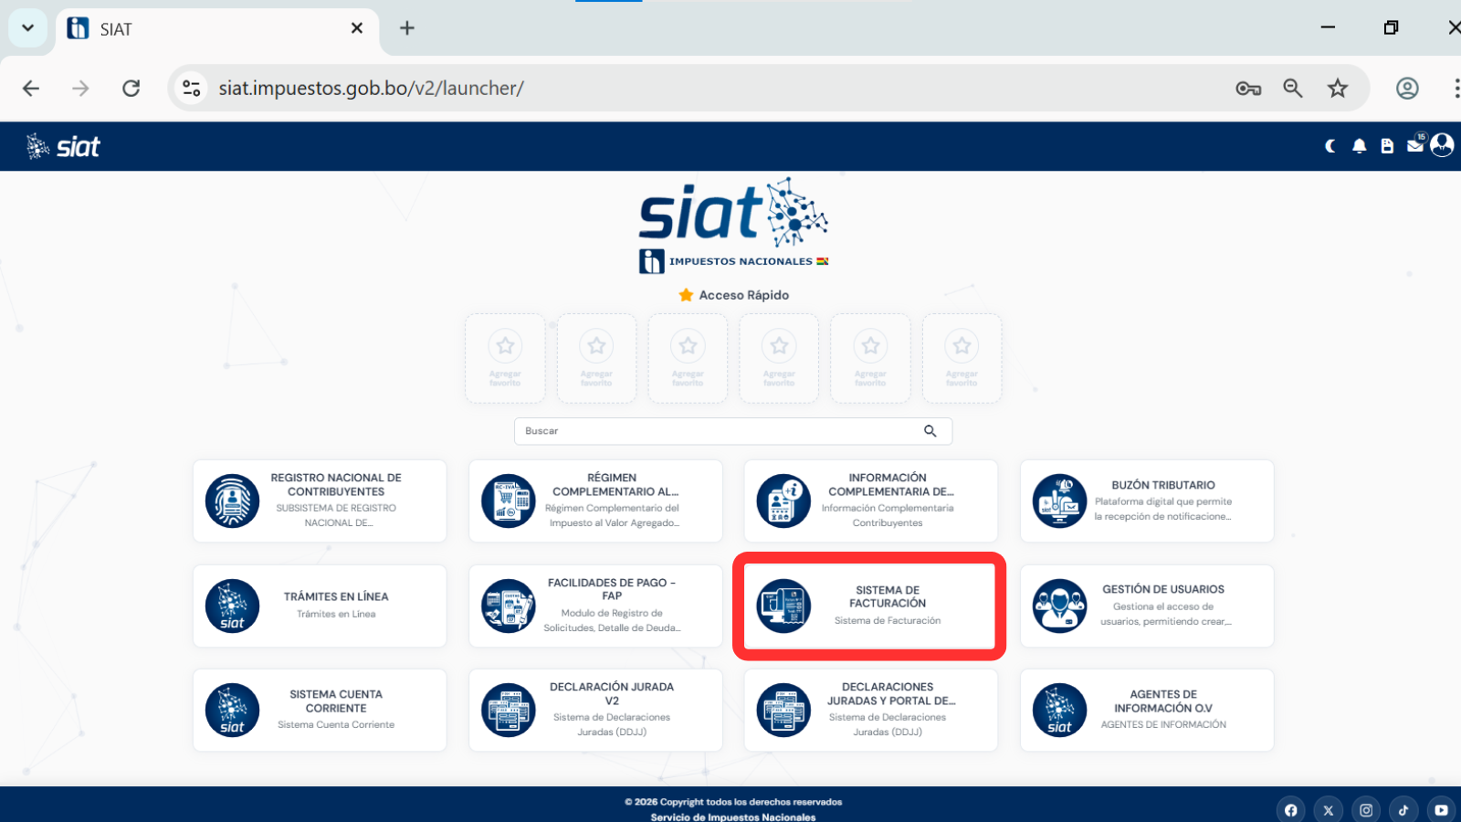Open a new browser tab
This screenshot has height=822, width=1461.
406,28
